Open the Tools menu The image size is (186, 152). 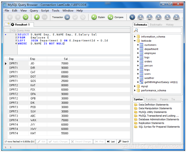56,11
